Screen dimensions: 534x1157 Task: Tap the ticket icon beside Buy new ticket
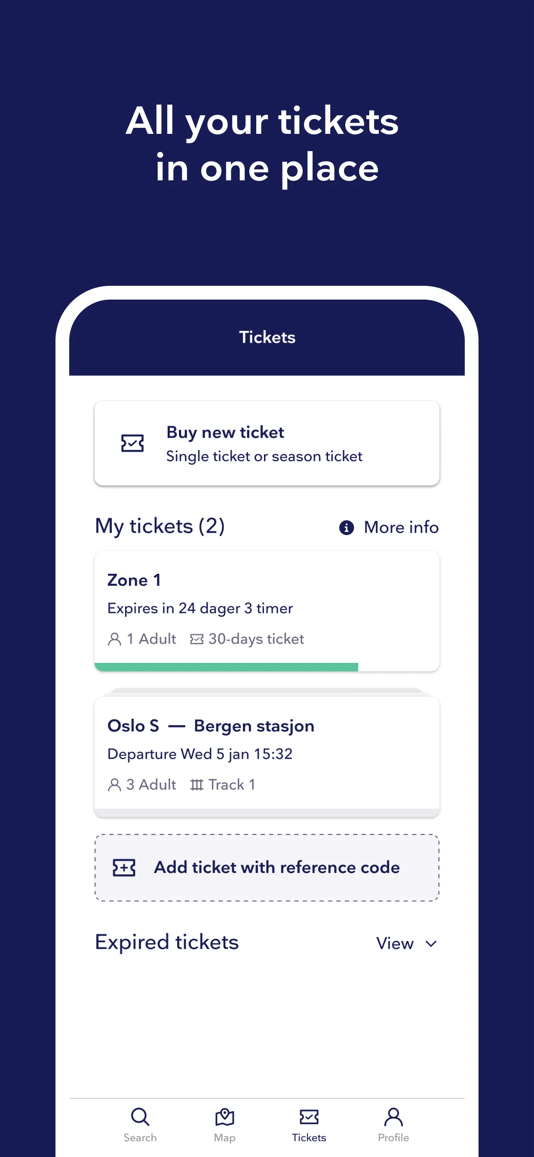pyautogui.click(x=132, y=443)
